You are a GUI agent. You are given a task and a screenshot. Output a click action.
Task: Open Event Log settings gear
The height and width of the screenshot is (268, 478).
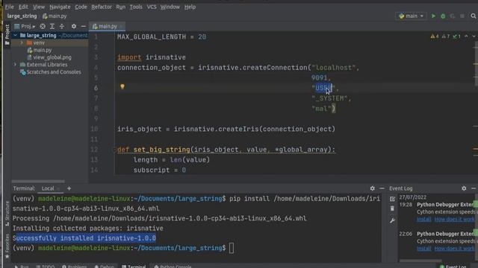tap(464, 188)
